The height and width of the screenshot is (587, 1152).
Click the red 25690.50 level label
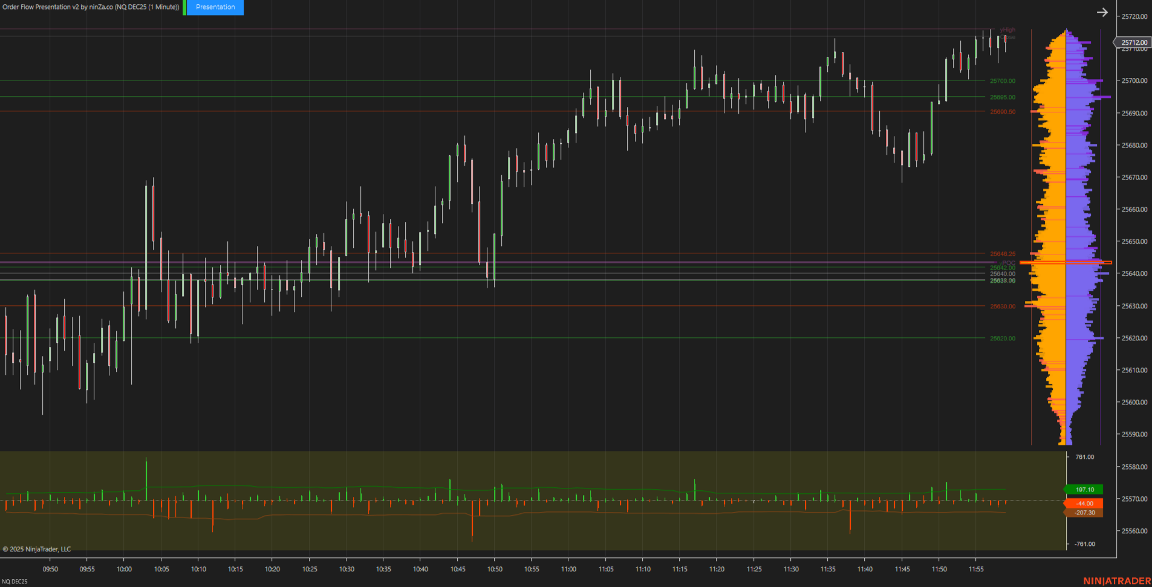pyautogui.click(x=1002, y=112)
